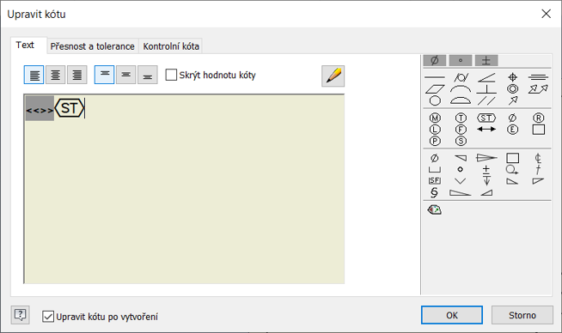Insert the gray diameter symbol button

coord(435,61)
